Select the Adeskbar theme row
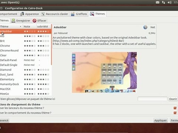 coord(26,31)
